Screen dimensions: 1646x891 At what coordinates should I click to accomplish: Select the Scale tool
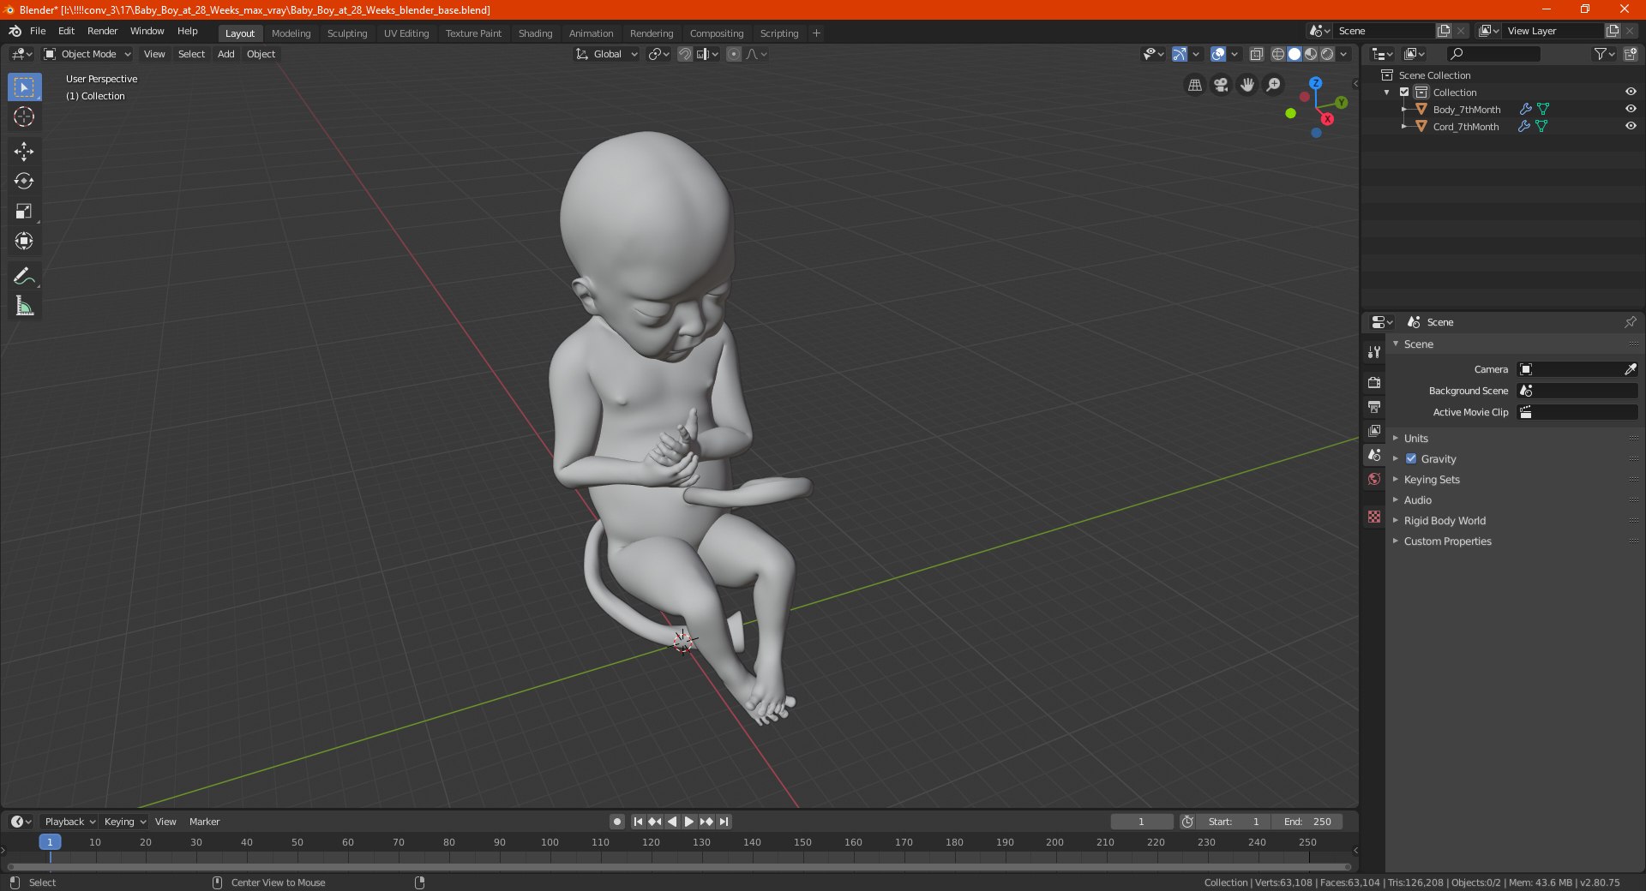(24, 212)
